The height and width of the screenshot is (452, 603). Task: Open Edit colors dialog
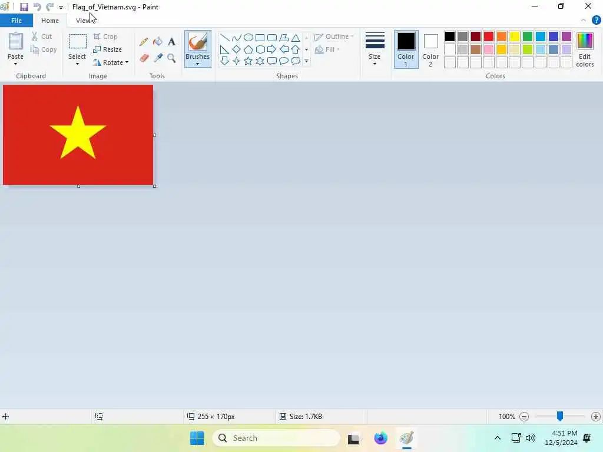[x=585, y=49]
